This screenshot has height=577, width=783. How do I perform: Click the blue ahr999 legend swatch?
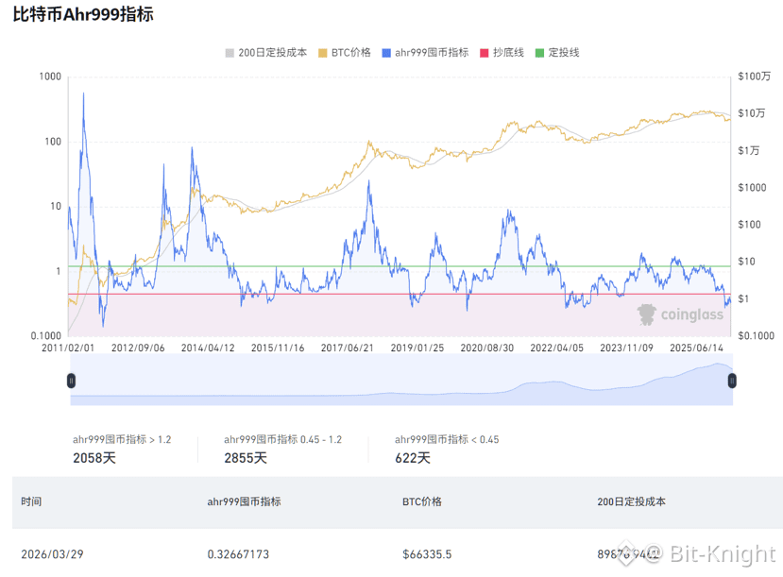click(x=386, y=53)
